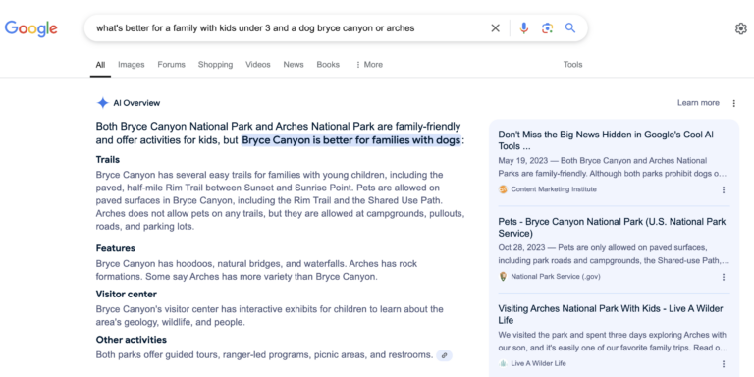
Task: Open quick settings gear icon
Action: point(741,28)
